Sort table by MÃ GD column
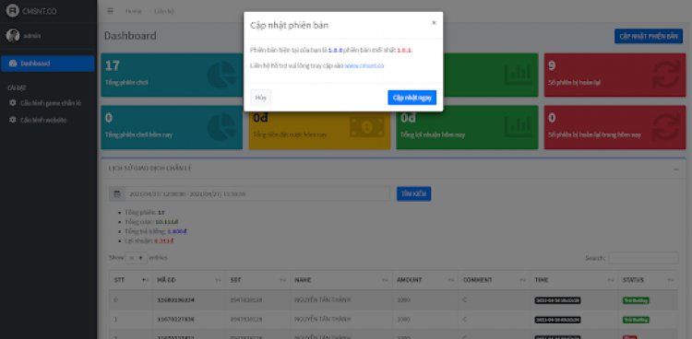This screenshot has width=692, height=339. [x=189, y=280]
